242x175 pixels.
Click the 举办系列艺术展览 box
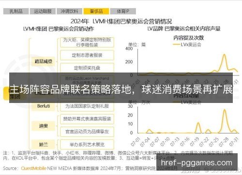point(87,145)
